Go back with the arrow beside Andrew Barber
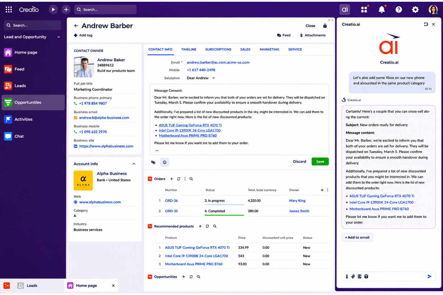Image resolution: width=443 pixels, height=295 pixels. click(x=76, y=26)
